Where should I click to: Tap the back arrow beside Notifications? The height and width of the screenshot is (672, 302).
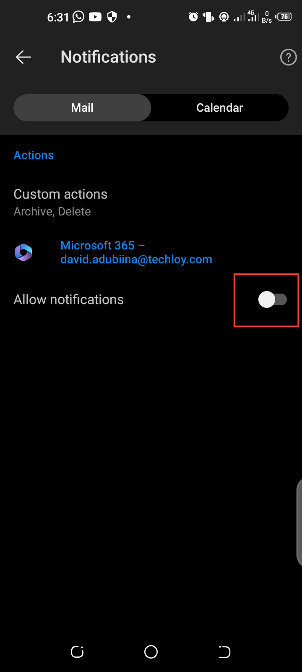pyautogui.click(x=23, y=57)
